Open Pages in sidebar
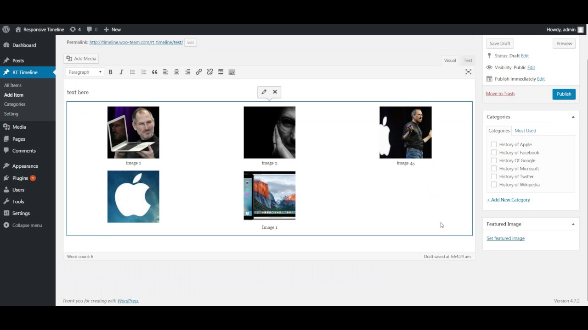Screen dimensions: 588x330 (19, 139)
